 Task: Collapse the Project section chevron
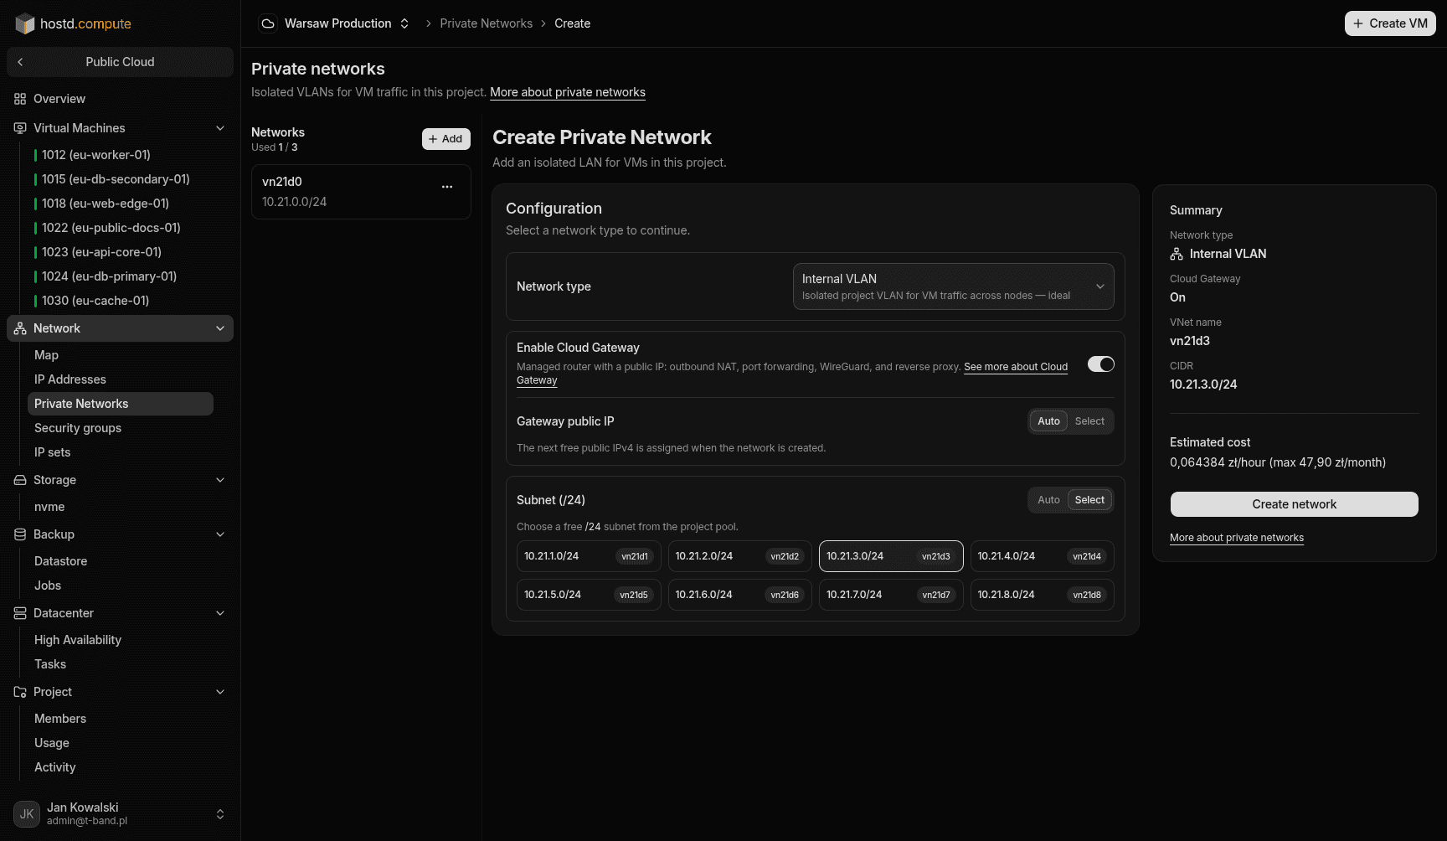[220, 692]
